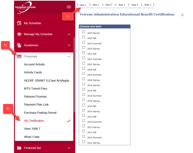Open the Purchase Parking Permit link
This screenshot has height=153, width=193.
pyautogui.click(x=40, y=113)
